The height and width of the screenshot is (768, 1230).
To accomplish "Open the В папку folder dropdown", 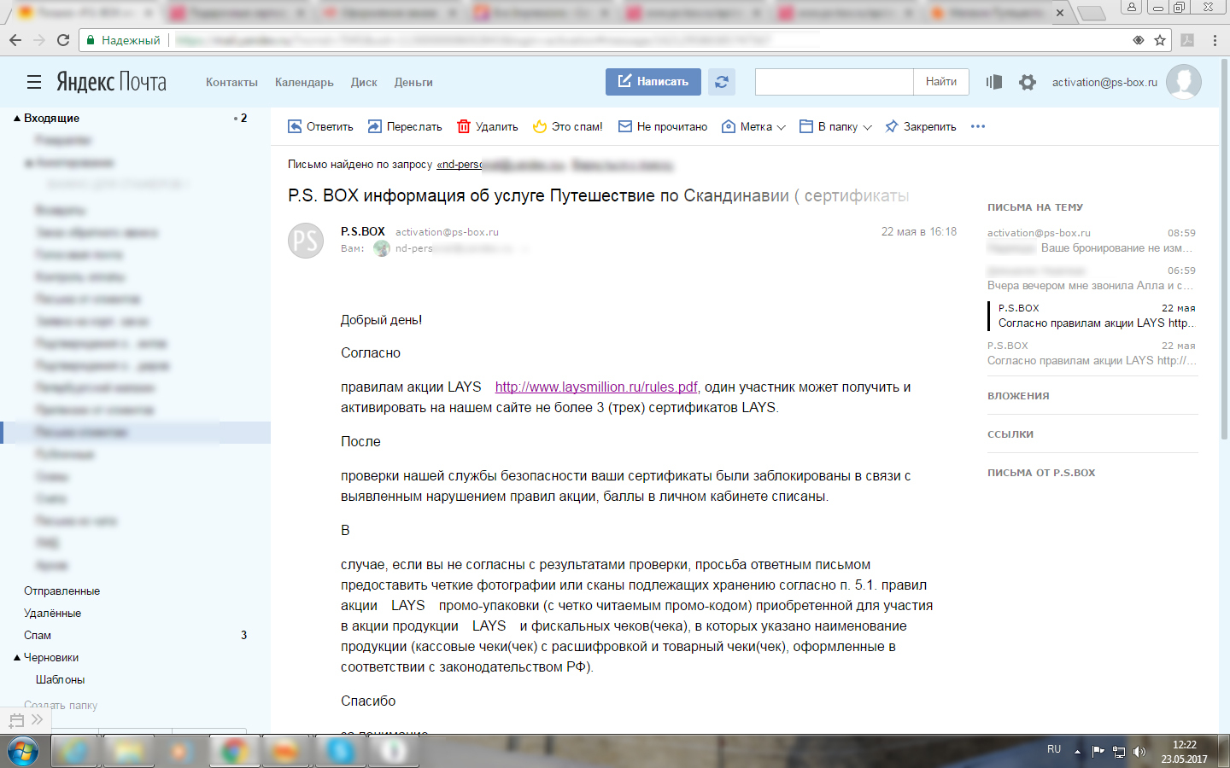I will pos(835,126).
